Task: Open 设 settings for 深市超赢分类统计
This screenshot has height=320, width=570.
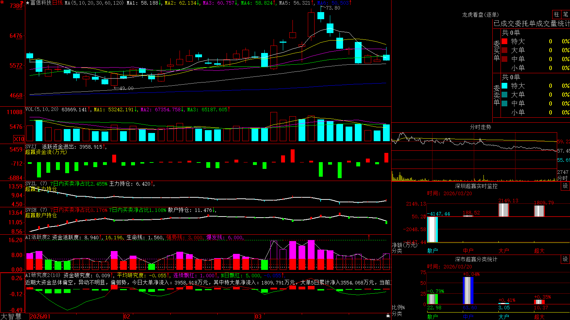Action: (565, 259)
